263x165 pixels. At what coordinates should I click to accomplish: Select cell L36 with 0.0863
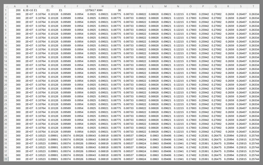(153, 147)
